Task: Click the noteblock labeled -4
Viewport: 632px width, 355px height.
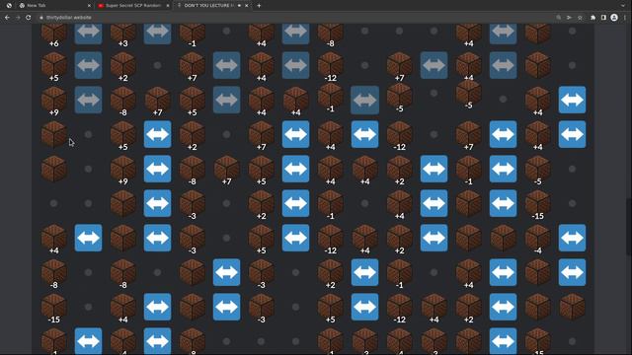Action: (537, 240)
